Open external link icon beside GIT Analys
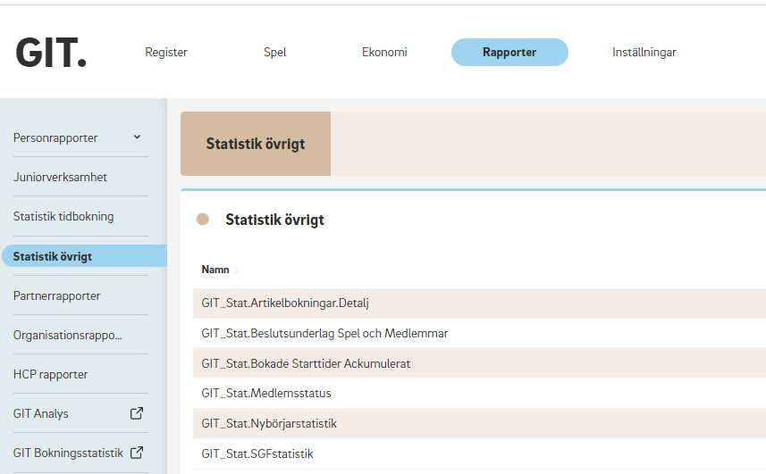The width and height of the screenshot is (766, 474). (137, 413)
